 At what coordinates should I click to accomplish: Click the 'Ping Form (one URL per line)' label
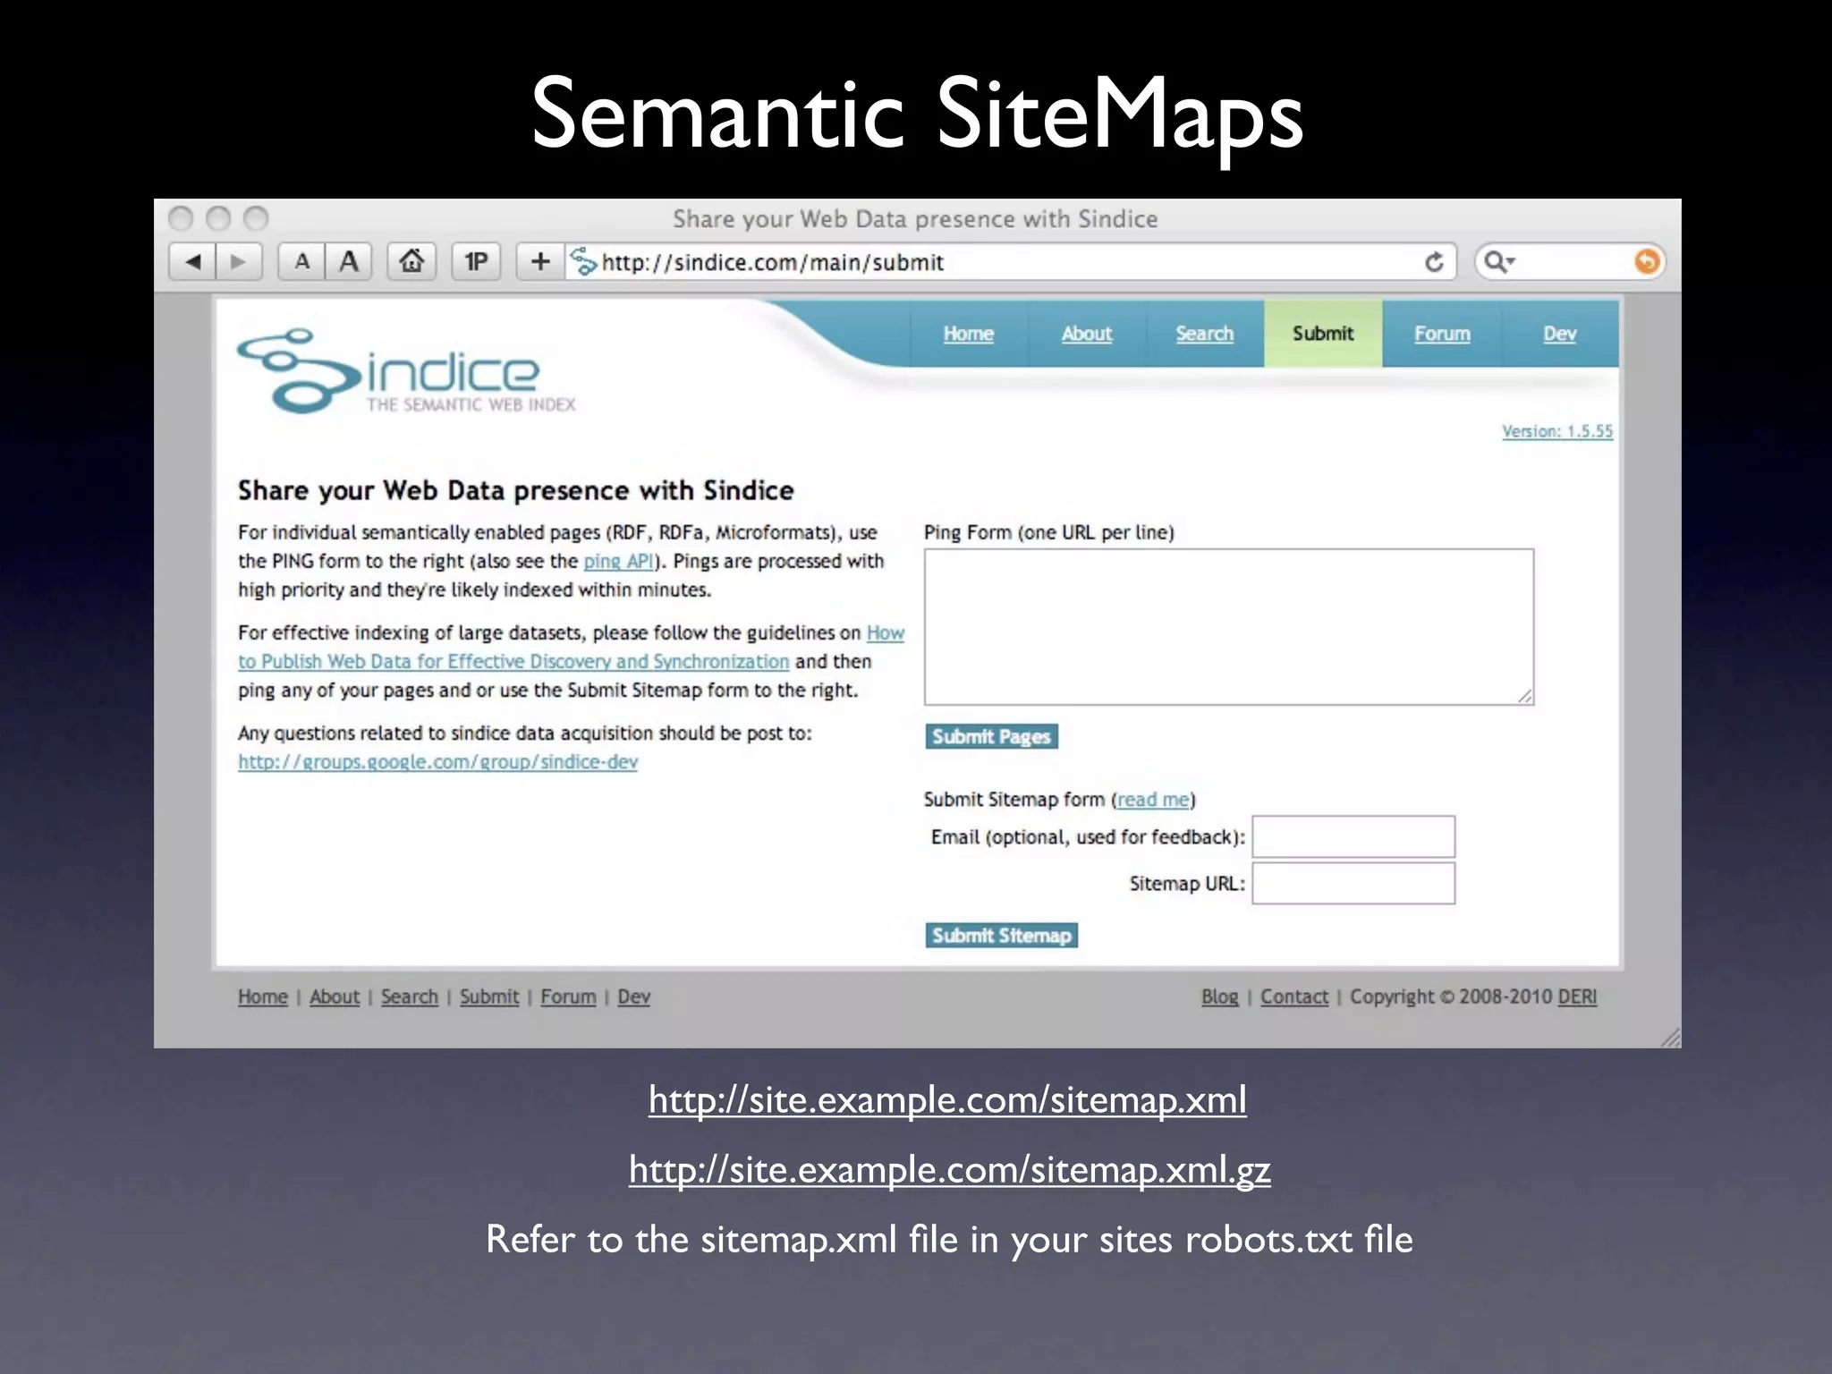point(1049,532)
